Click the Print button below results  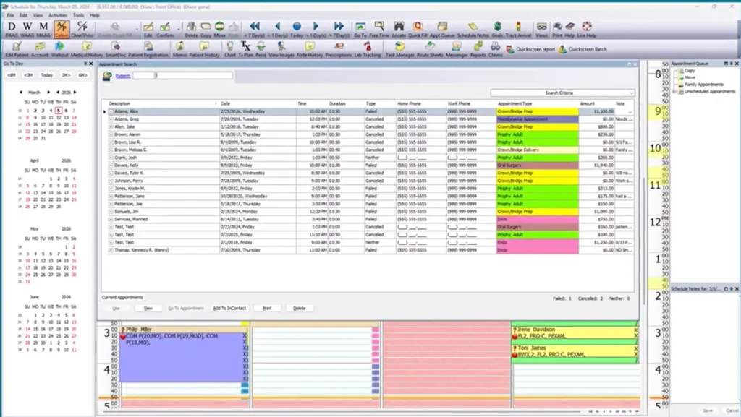(x=267, y=308)
